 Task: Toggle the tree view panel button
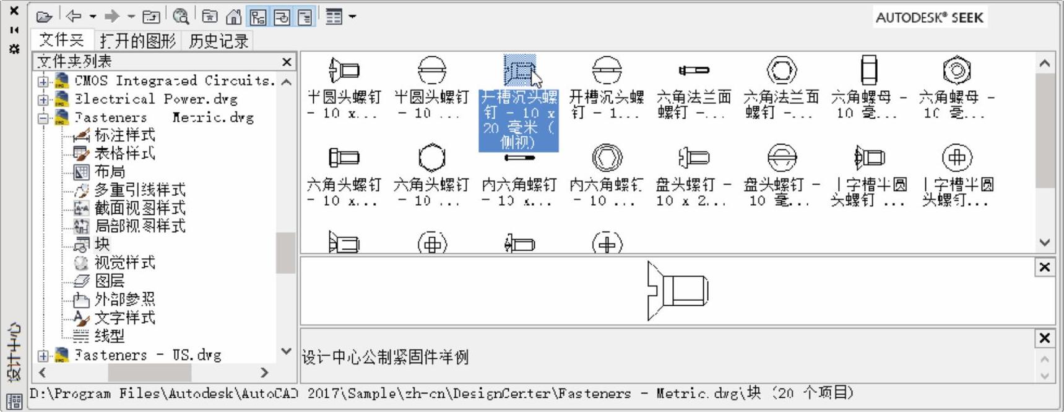(x=258, y=17)
